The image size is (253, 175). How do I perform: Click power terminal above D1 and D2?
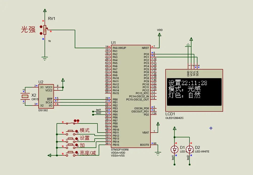click(x=174, y=129)
